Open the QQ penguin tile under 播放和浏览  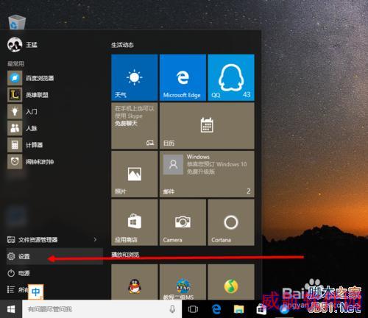[135, 282]
